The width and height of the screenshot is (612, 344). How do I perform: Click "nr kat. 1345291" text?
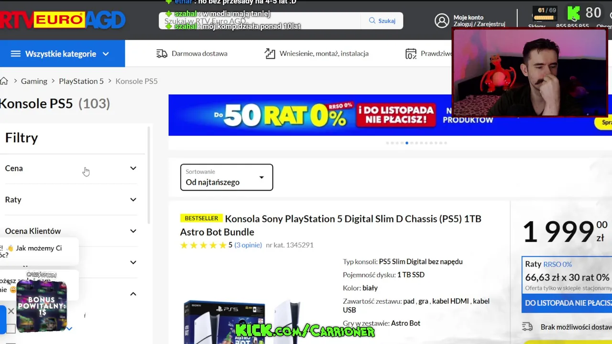[290, 245]
